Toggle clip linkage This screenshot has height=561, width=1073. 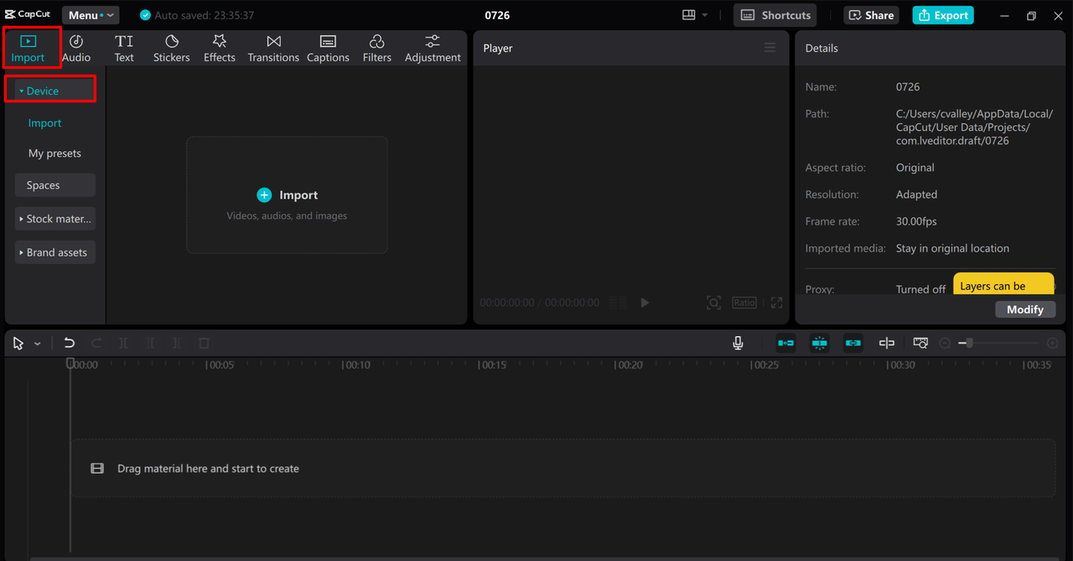[853, 343]
